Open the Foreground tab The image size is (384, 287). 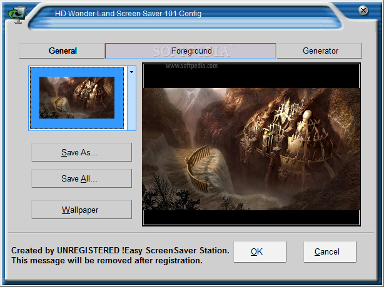[191, 51]
